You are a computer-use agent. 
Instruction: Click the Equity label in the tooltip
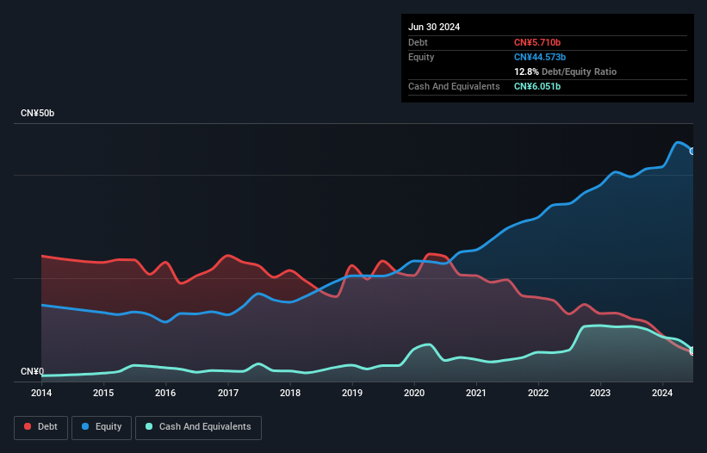point(421,57)
